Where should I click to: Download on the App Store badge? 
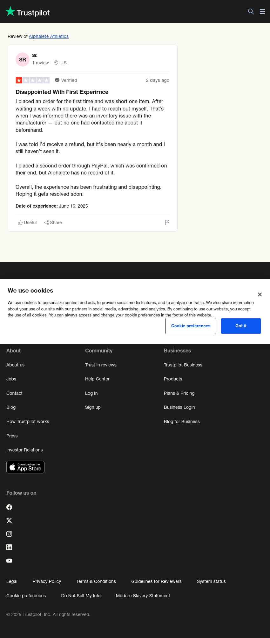(25, 467)
